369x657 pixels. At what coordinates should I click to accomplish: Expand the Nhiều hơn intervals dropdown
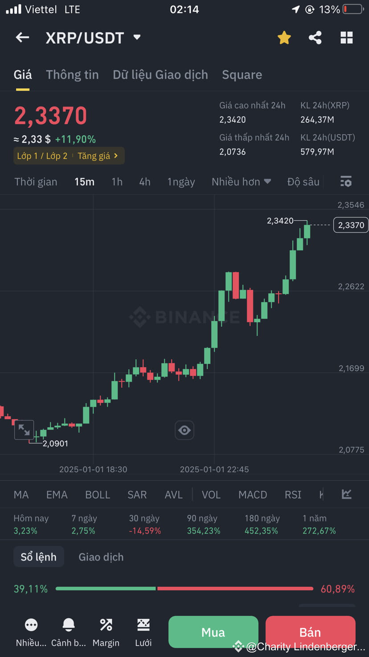pos(241,182)
